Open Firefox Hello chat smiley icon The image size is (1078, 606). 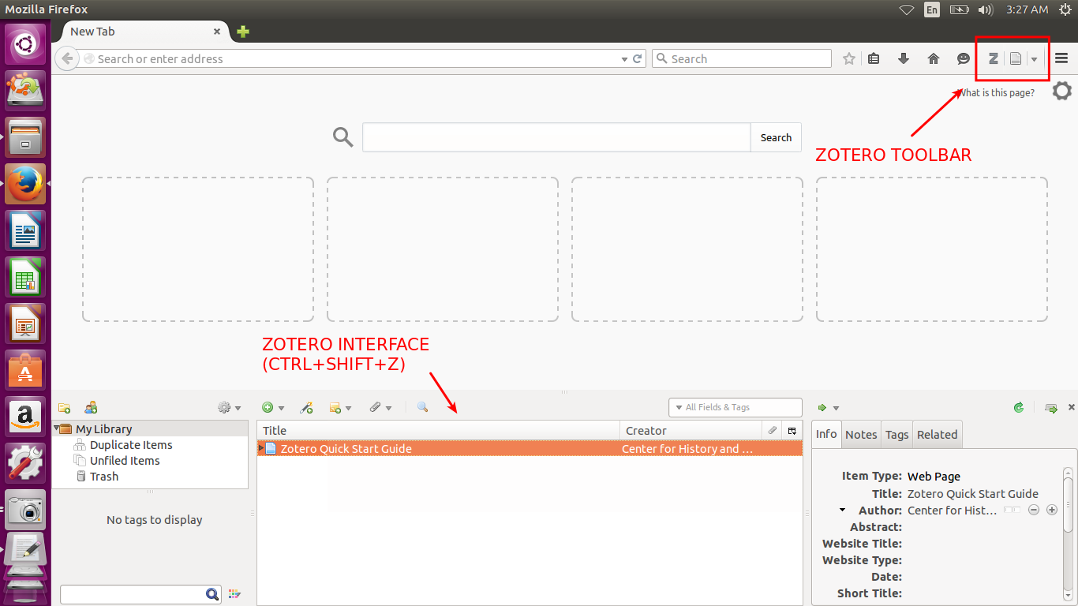(x=964, y=58)
